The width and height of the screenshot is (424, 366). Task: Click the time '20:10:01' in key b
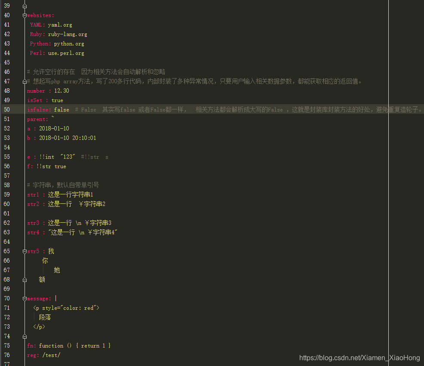[x=84, y=138]
